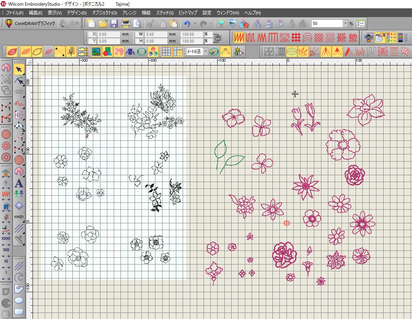Open ステッチ(S) menu
The height and width of the screenshot is (319, 412).
tap(165, 12)
